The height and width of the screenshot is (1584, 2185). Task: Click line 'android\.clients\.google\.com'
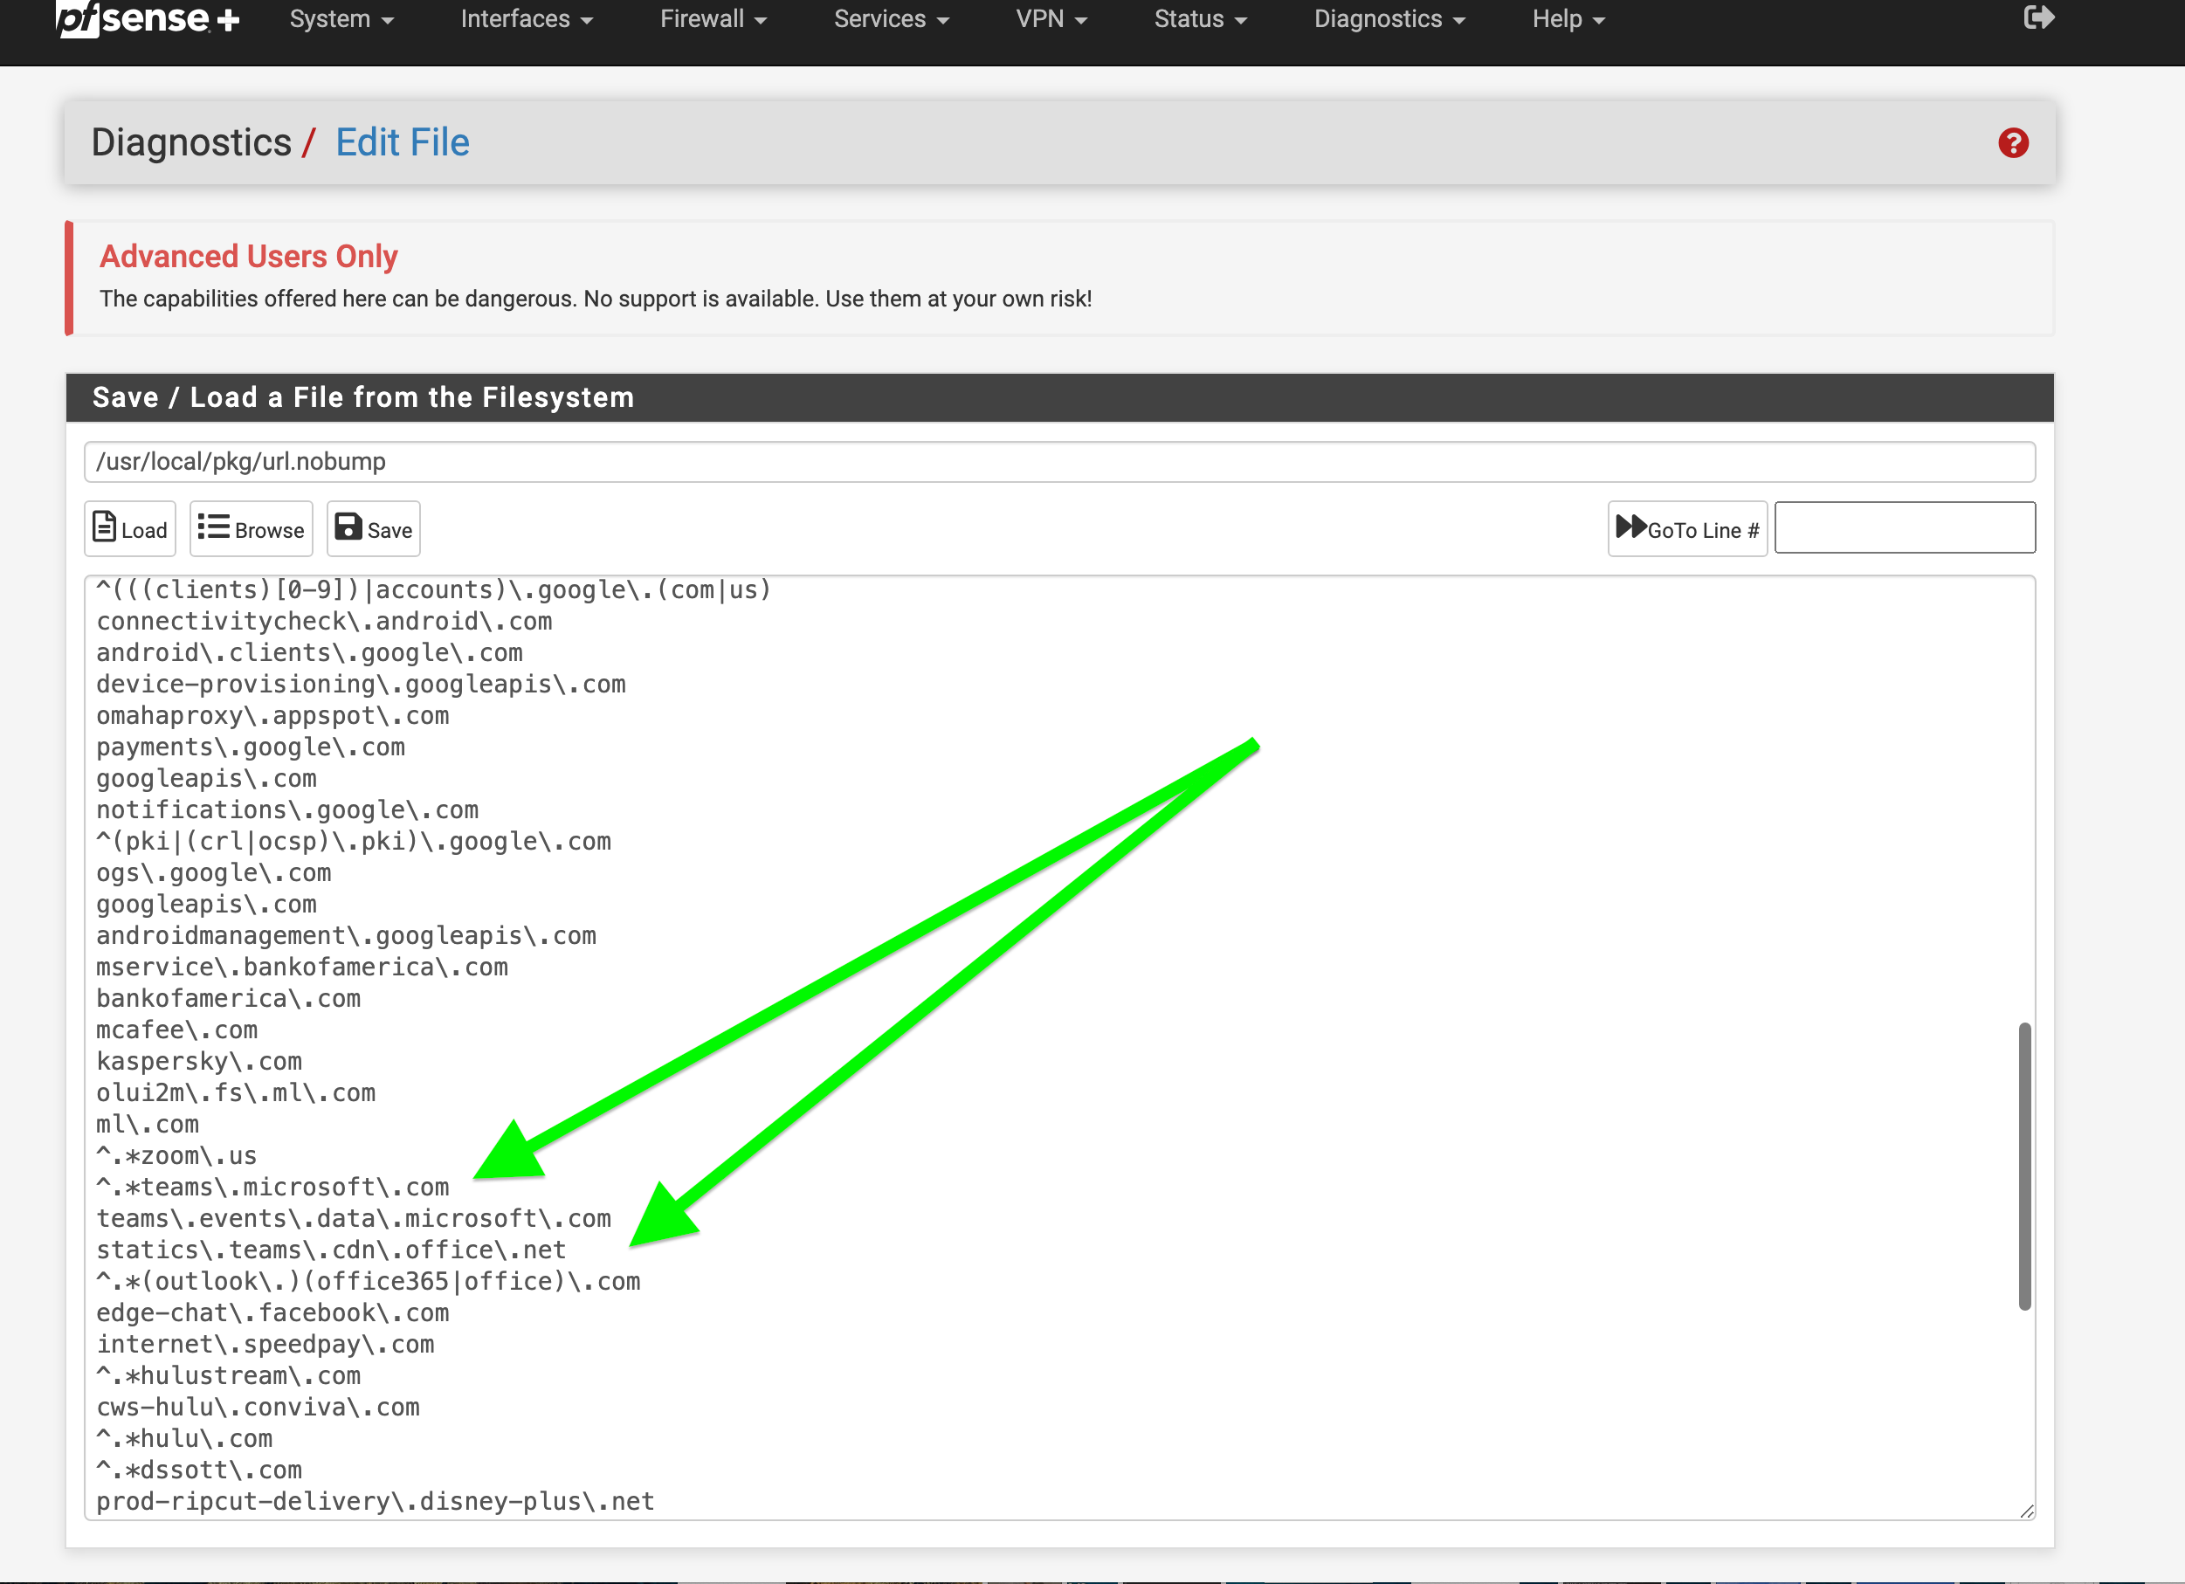coord(309,653)
